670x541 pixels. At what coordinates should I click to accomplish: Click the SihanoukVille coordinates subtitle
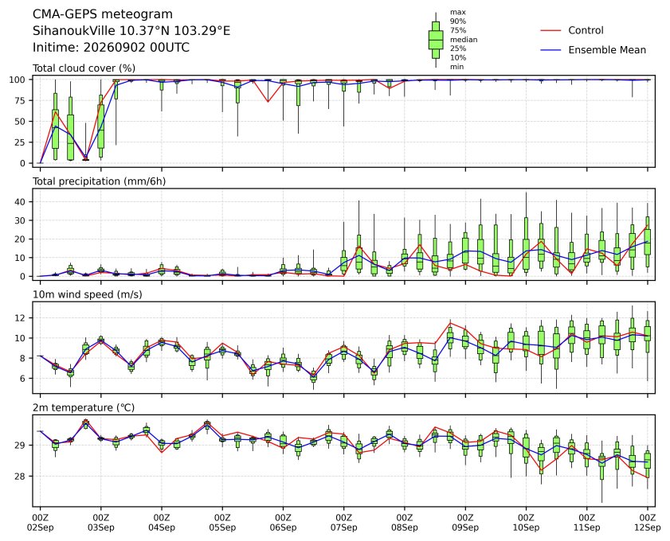[131, 31]
